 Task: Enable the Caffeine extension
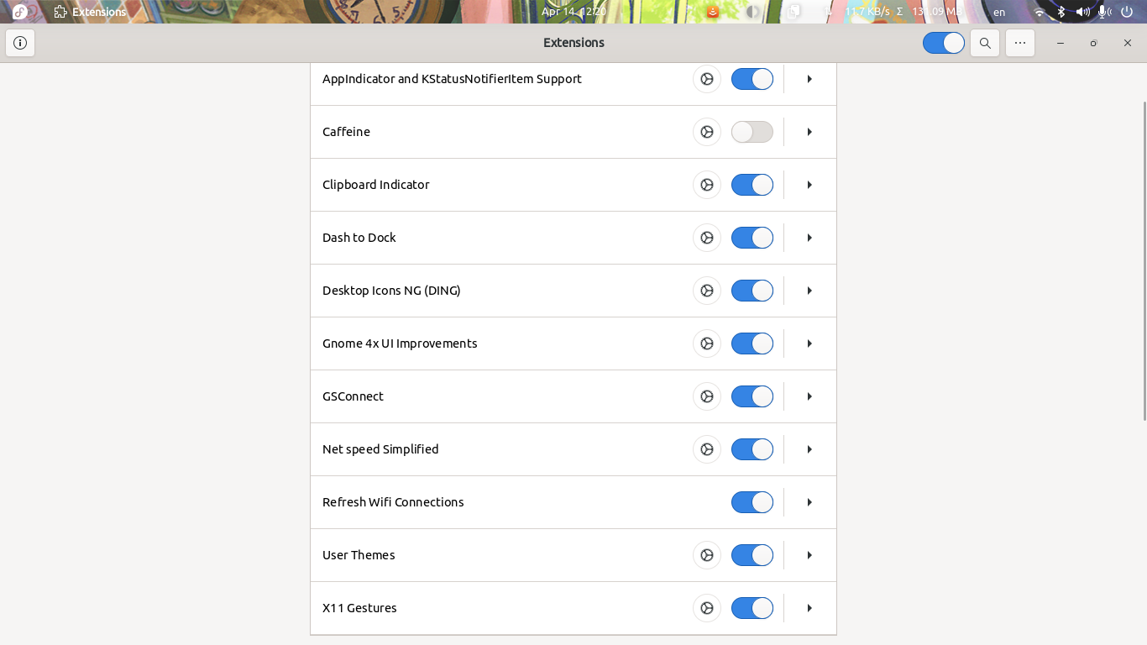[752, 132]
